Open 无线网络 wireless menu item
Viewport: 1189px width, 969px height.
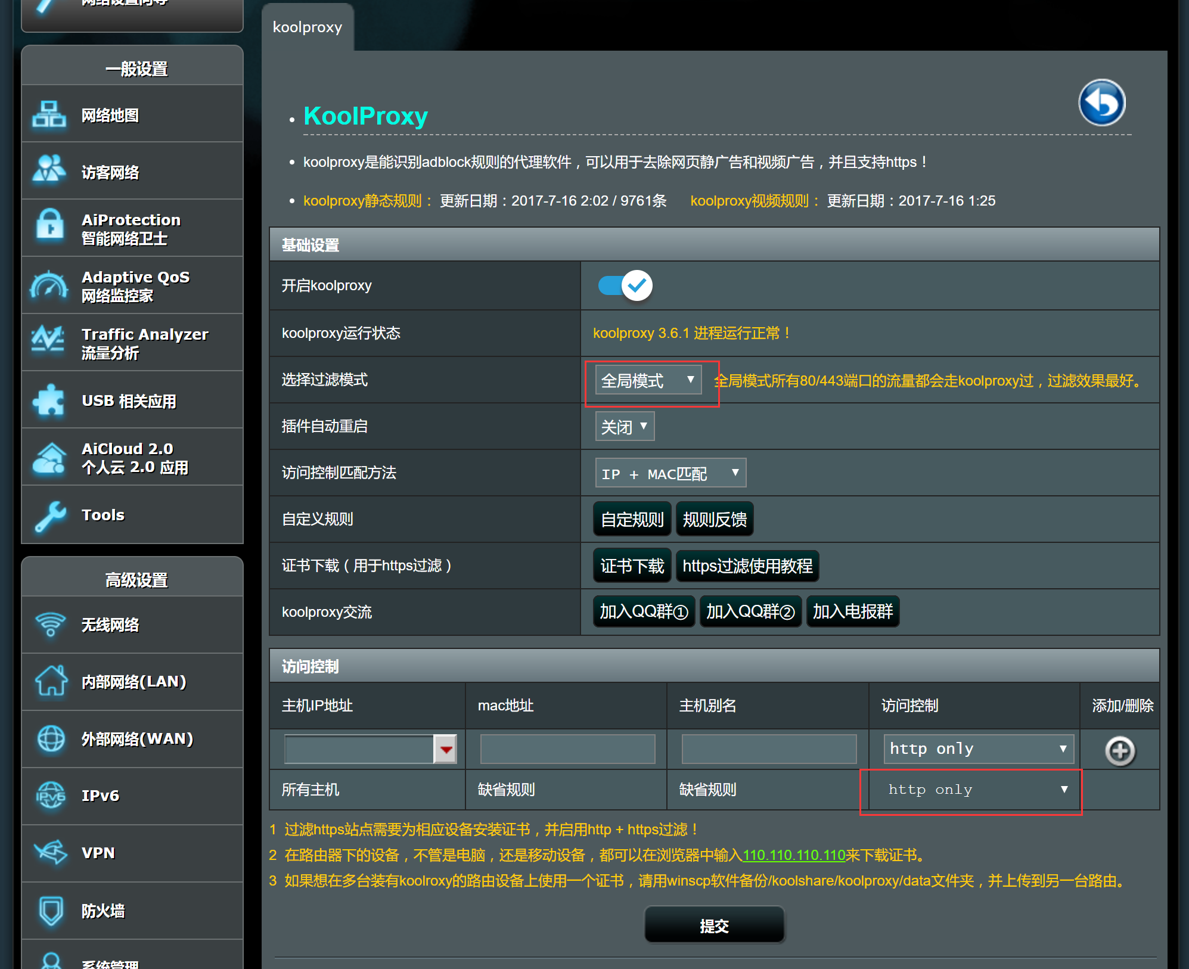[110, 624]
